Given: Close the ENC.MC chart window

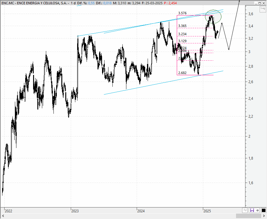Looking at the screenshot, I should pos(264,3).
